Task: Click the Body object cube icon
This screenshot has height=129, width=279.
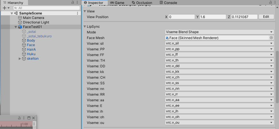Action: tap(24, 40)
